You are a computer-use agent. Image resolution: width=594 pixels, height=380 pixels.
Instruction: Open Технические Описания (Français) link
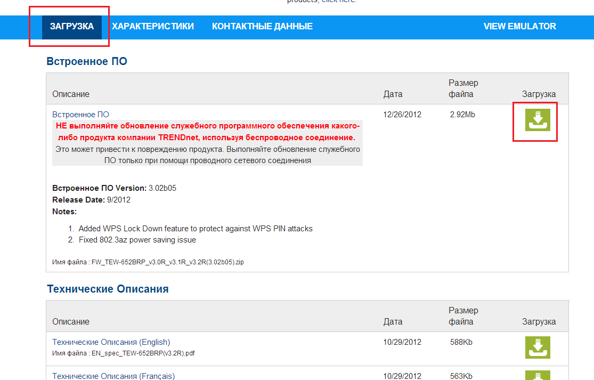click(113, 376)
